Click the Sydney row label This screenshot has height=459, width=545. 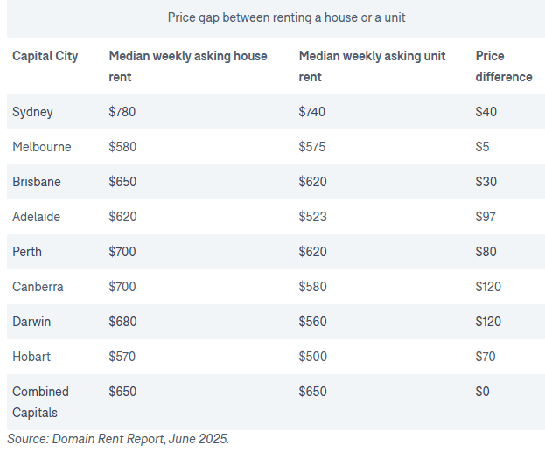pos(33,112)
